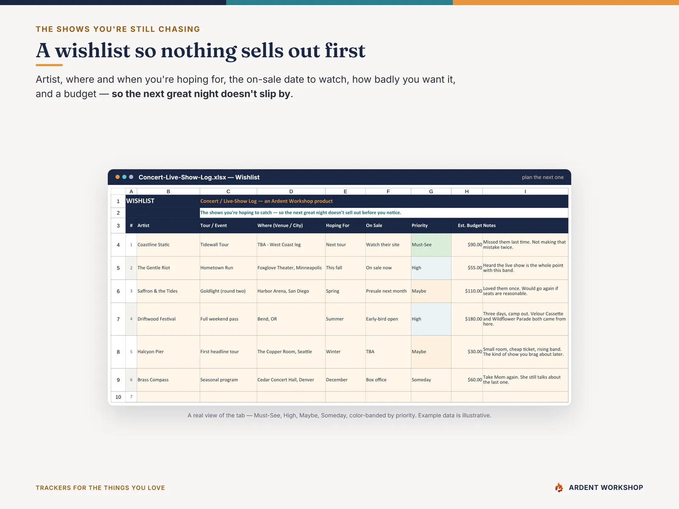Click the 'A wishlist so nothing sells out first' headline

(x=200, y=50)
